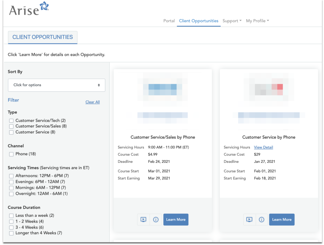This screenshot has height=245, width=324.
Task: Open the Sort By options dropdown
Action: 56,85
